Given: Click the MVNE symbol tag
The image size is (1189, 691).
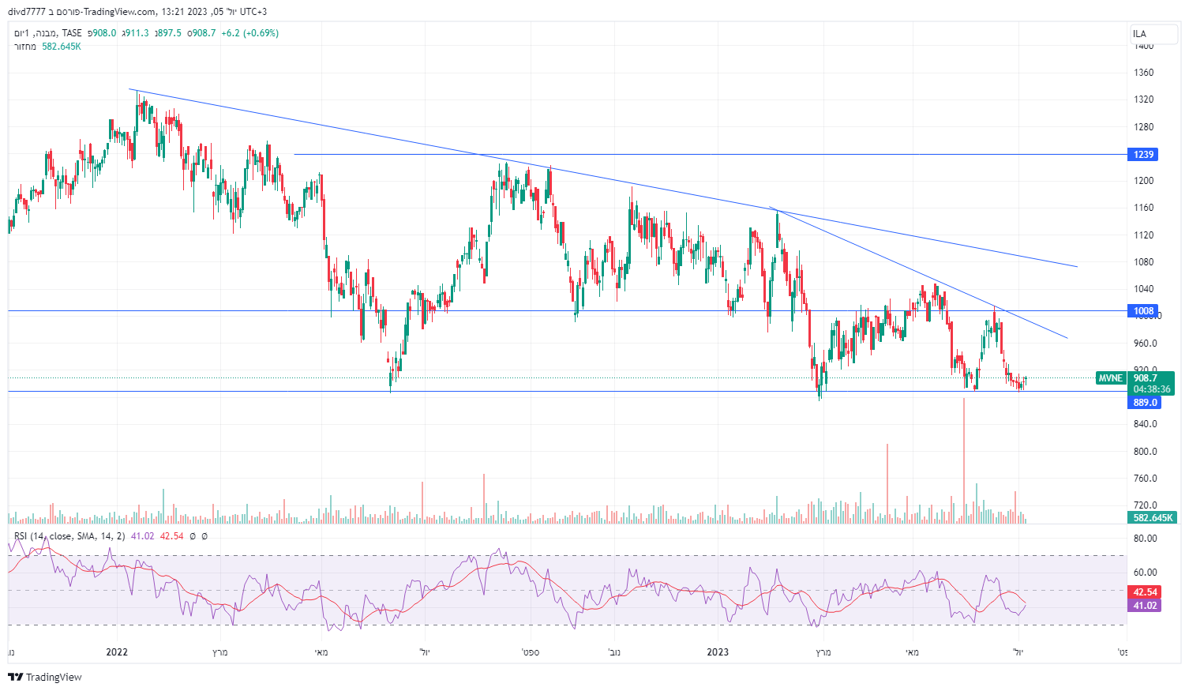Looking at the screenshot, I should tap(1110, 378).
